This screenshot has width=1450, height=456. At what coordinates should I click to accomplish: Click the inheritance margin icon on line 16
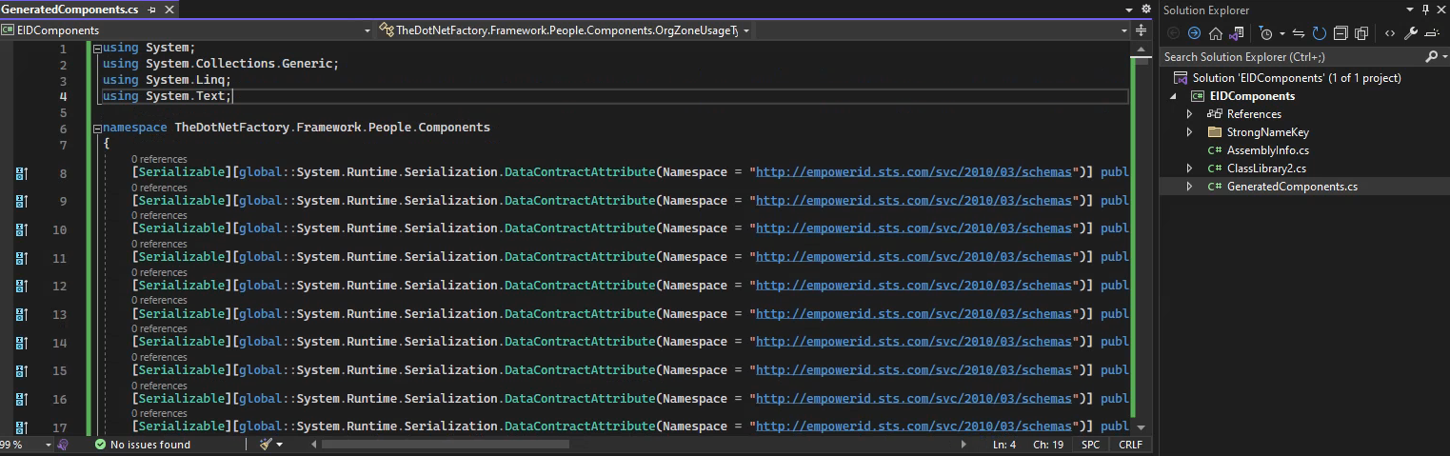point(22,399)
